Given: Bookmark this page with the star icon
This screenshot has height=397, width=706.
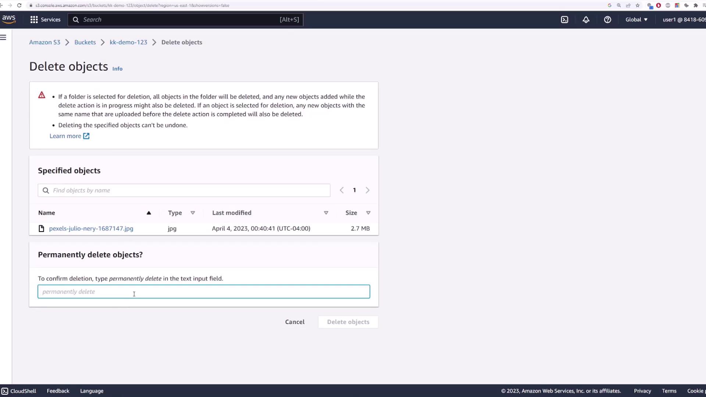Looking at the screenshot, I should click(x=638, y=6).
